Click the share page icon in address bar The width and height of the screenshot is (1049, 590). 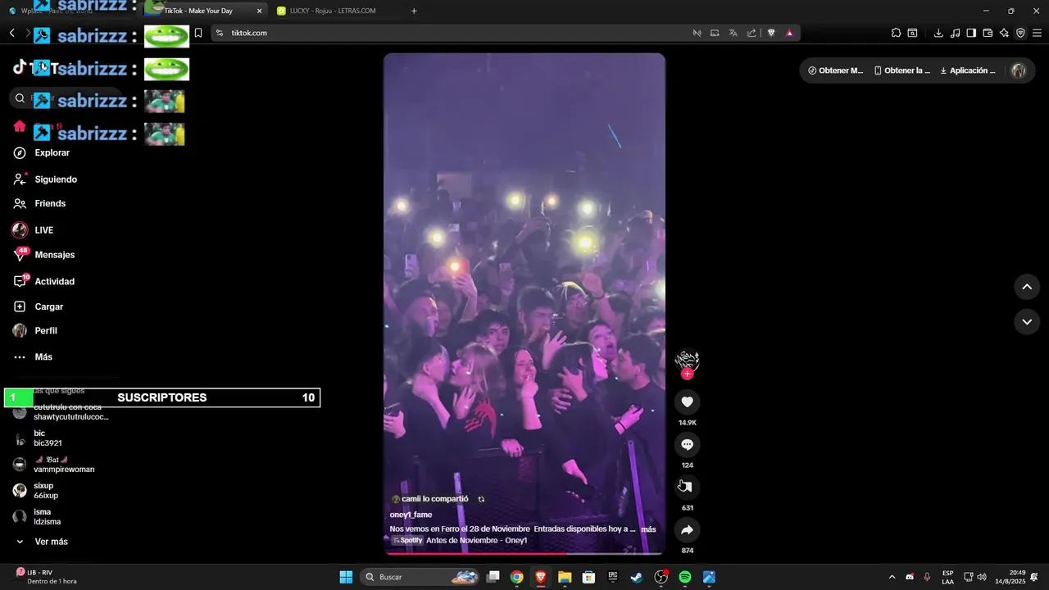pos(752,33)
